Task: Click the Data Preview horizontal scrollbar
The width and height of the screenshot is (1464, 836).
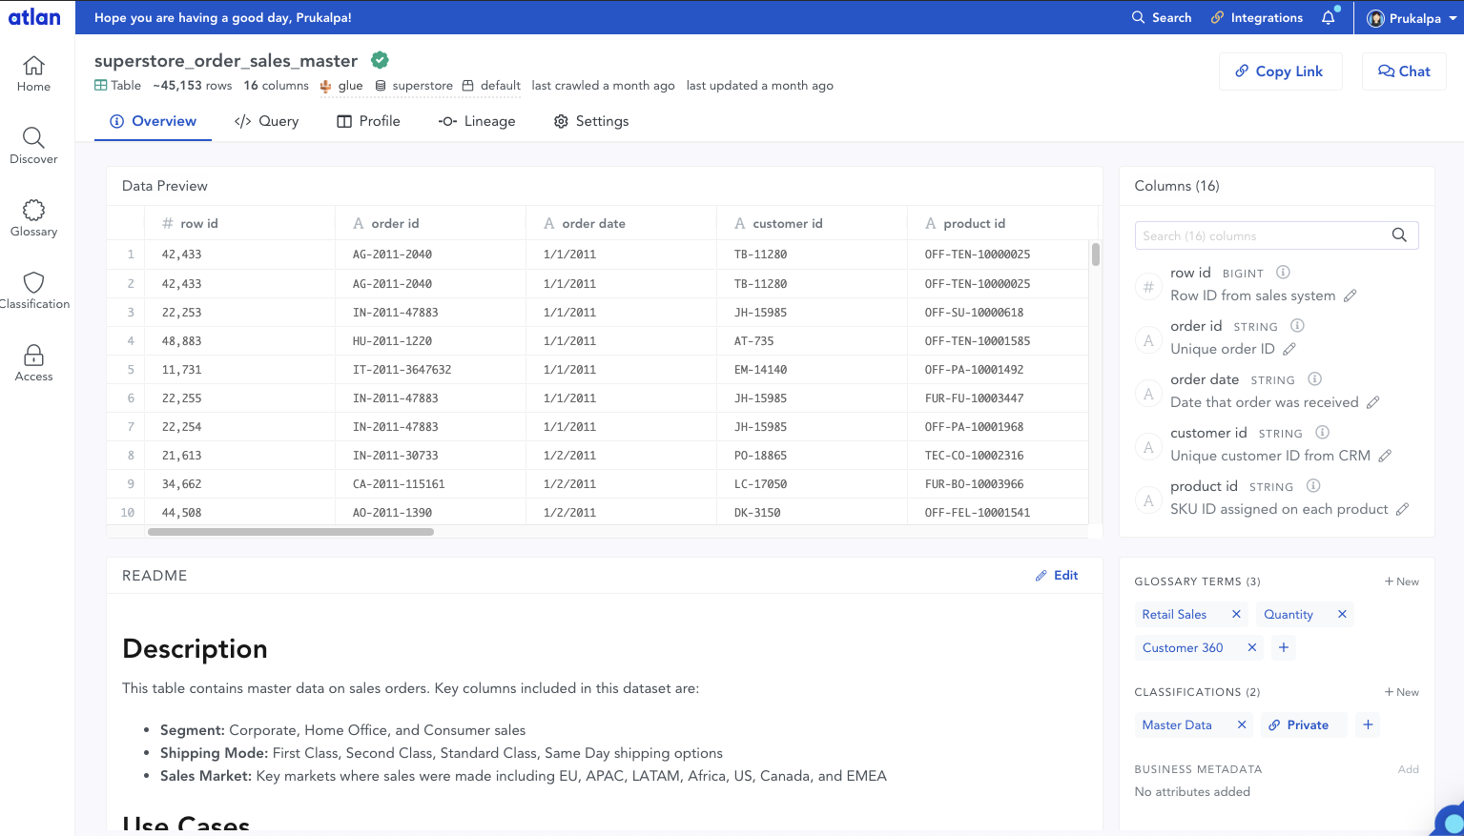Action: click(x=291, y=532)
